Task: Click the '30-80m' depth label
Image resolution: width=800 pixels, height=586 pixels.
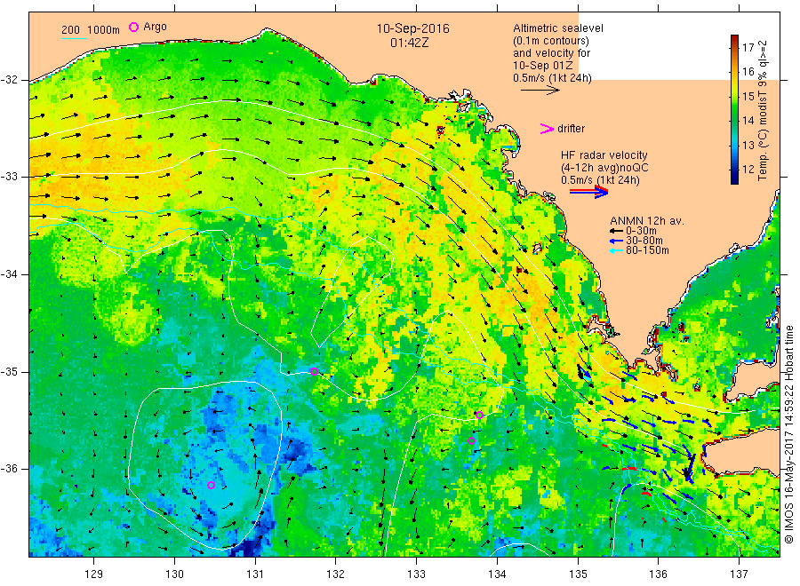Action: tap(644, 241)
